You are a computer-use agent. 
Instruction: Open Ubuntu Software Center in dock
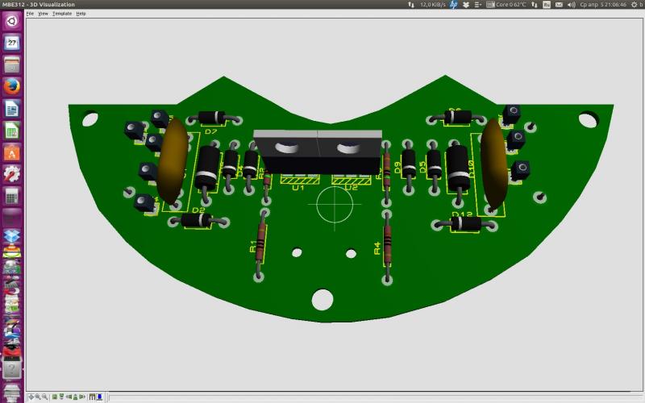pyautogui.click(x=12, y=152)
